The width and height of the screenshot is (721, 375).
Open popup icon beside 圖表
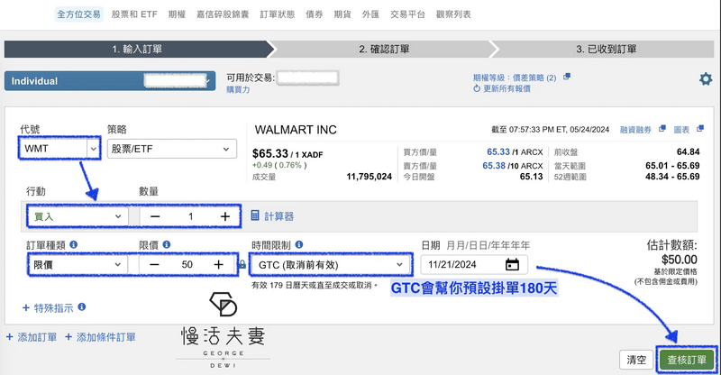pyautogui.click(x=700, y=129)
